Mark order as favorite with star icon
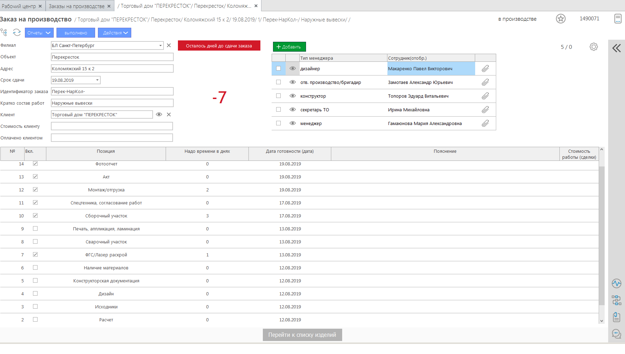This screenshot has height=354, width=625. (x=560, y=19)
